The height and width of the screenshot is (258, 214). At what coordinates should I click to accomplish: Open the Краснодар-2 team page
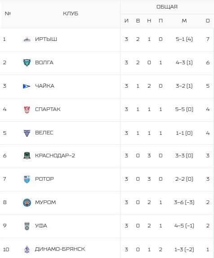(x=55, y=156)
